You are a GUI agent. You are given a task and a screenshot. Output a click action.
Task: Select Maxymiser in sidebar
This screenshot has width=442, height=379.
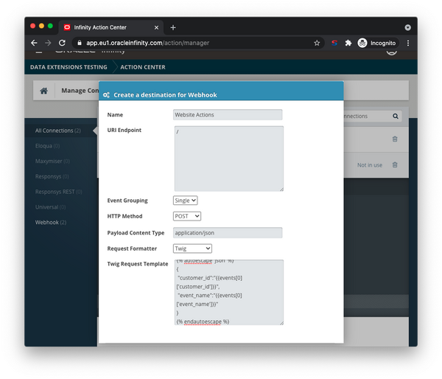pyautogui.click(x=52, y=161)
